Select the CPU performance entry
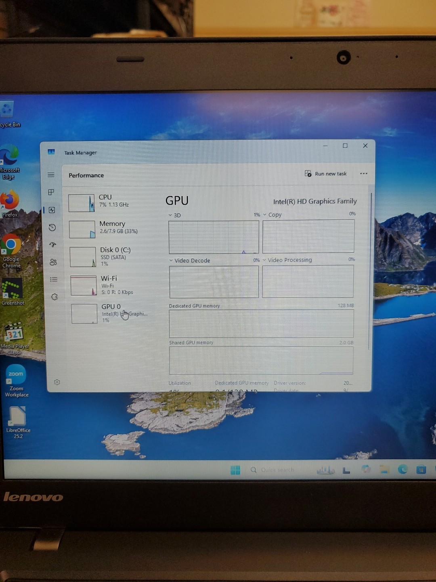This screenshot has height=582, width=436. click(x=109, y=202)
